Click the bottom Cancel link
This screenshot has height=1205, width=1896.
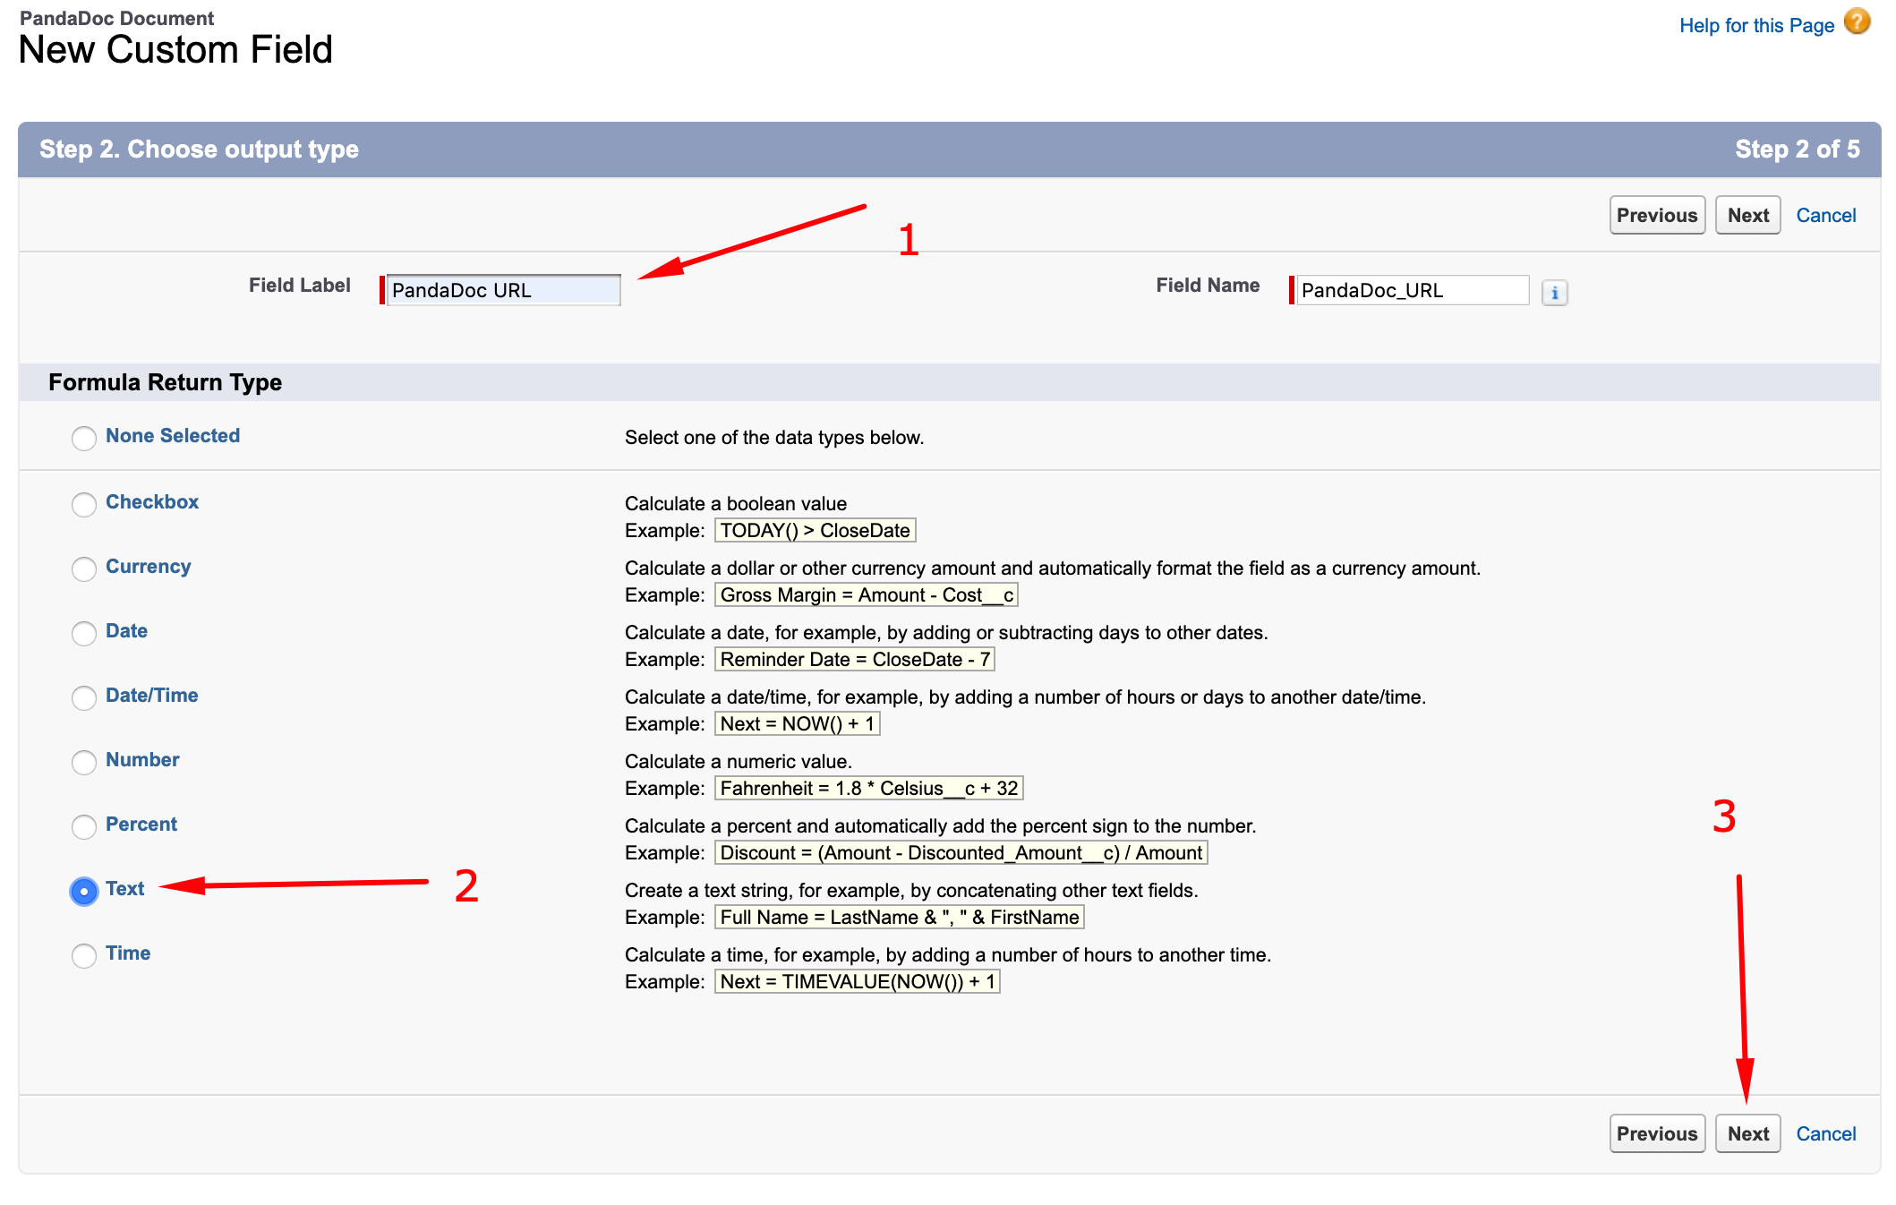coord(1825,1134)
